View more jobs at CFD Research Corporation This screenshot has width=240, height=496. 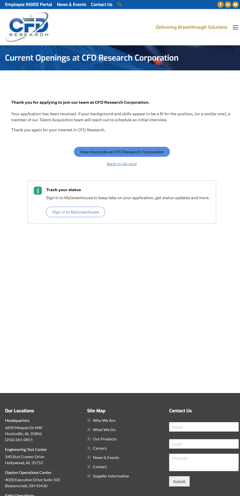(122, 152)
